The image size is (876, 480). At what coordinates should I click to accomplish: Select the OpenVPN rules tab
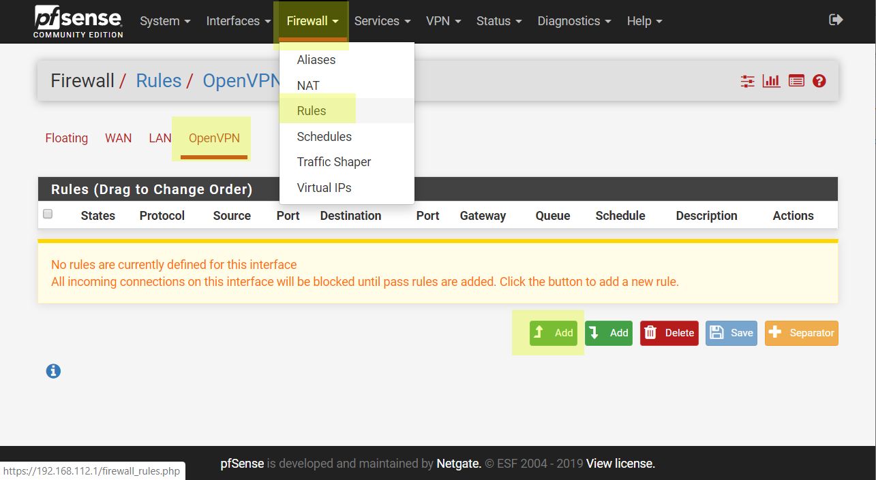tap(214, 138)
